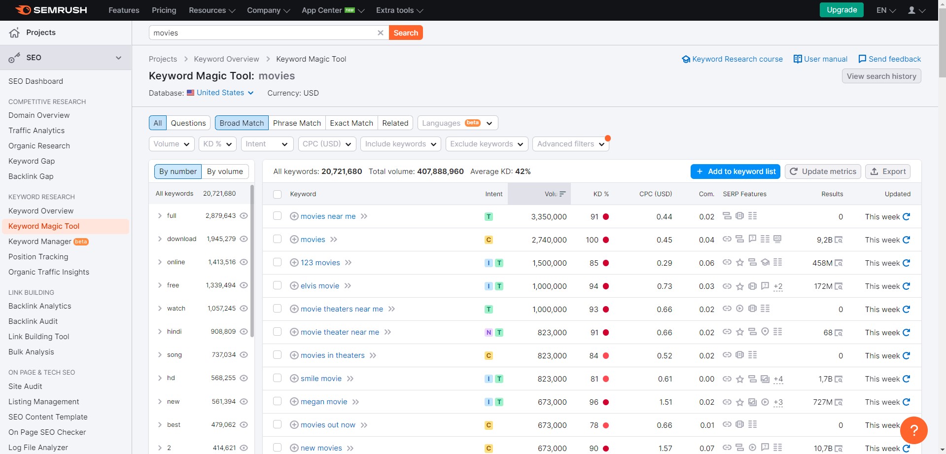This screenshot has height=454, width=946.
Task: Toggle eye icon for 'download' group
Action: click(x=244, y=239)
